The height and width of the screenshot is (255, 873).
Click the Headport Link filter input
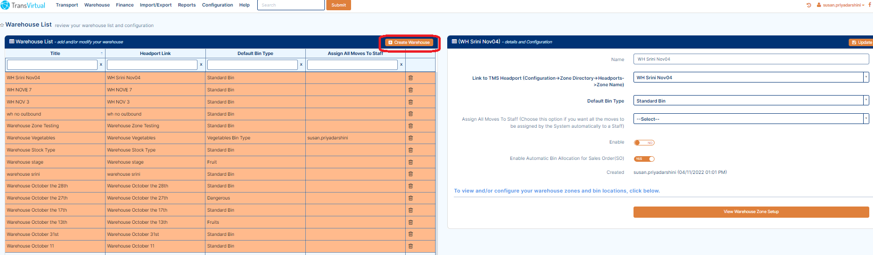point(152,65)
